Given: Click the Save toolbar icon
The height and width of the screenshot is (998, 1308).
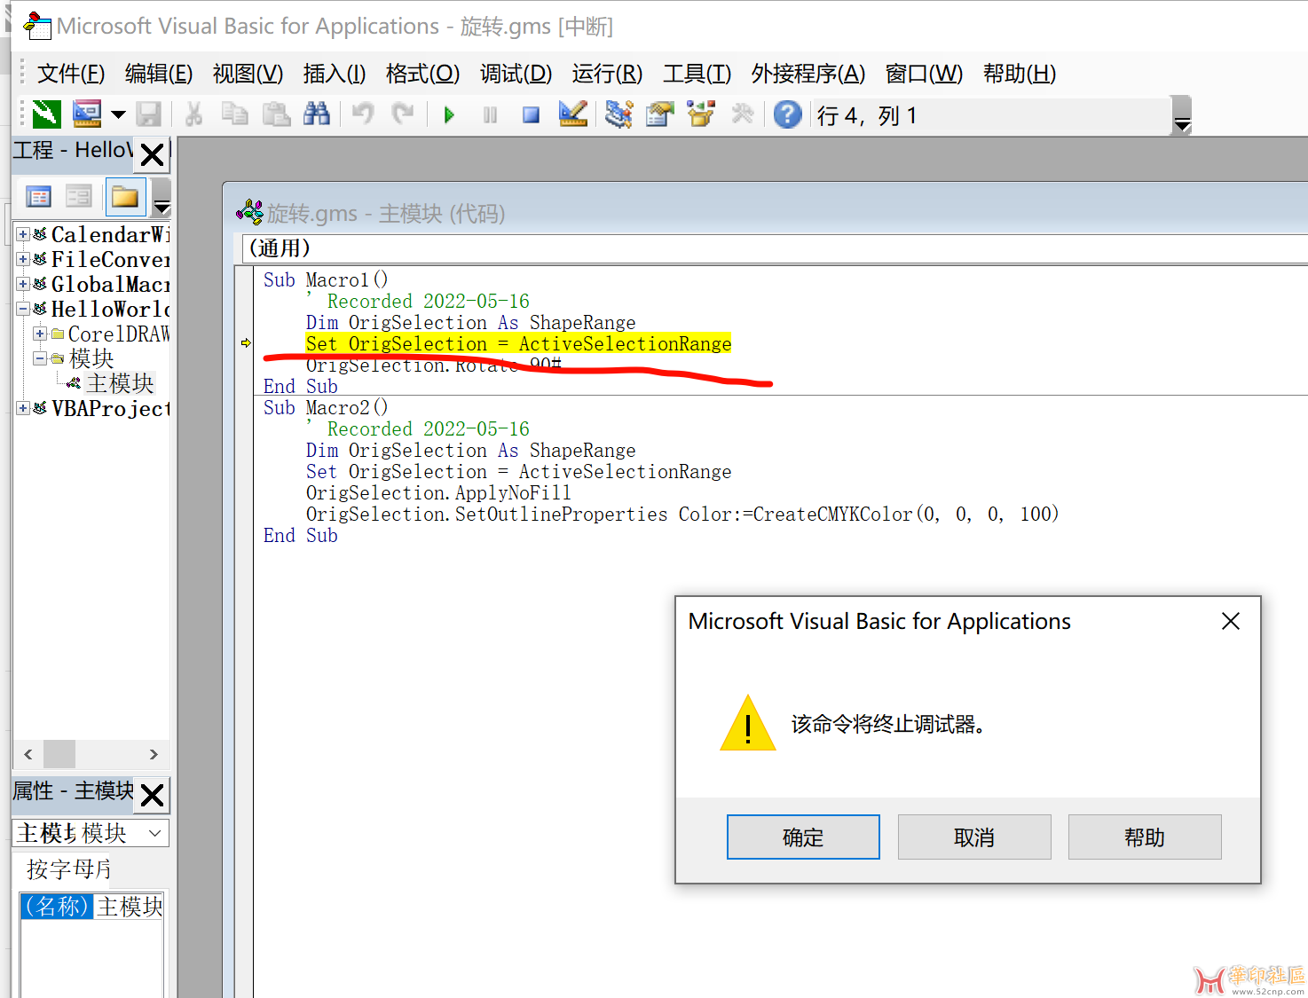Looking at the screenshot, I should point(148,114).
